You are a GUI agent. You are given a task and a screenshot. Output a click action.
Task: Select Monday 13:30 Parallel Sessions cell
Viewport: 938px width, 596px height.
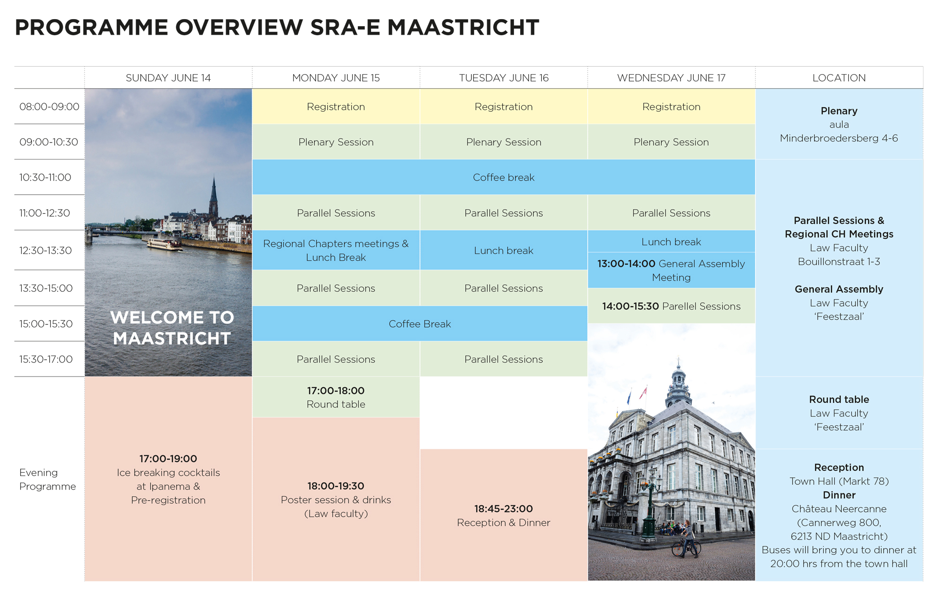click(x=336, y=288)
